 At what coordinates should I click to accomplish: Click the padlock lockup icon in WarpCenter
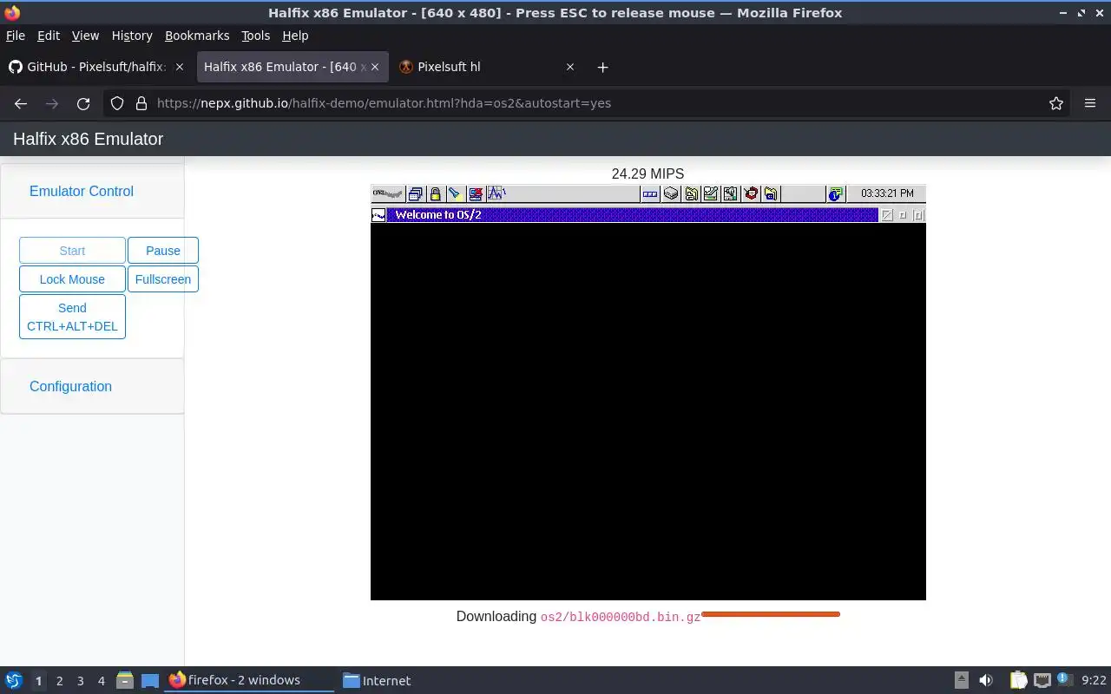pos(435,193)
